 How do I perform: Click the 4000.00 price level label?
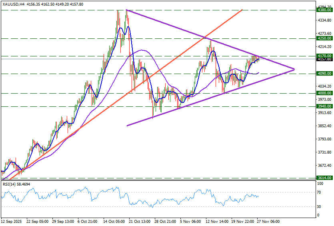pyautogui.click(x=324, y=93)
